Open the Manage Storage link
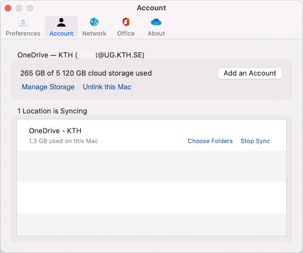 point(48,87)
